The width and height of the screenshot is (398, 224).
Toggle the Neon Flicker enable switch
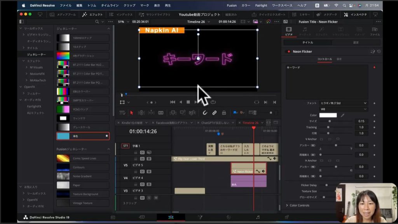288,51
